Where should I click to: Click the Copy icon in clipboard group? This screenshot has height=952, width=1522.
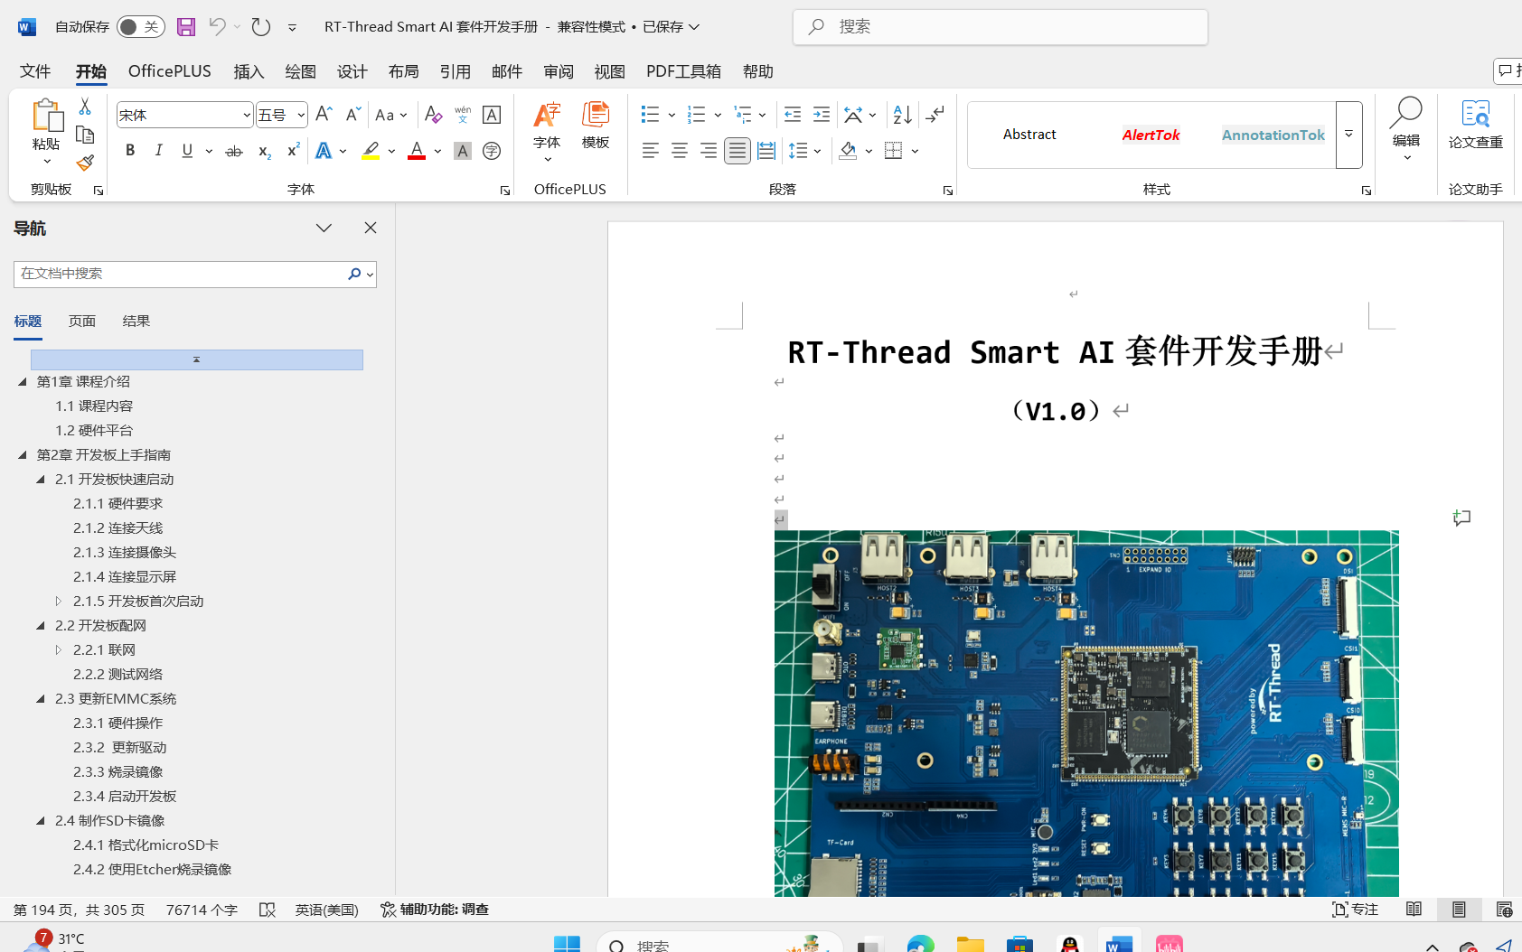[x=85, y=135]
